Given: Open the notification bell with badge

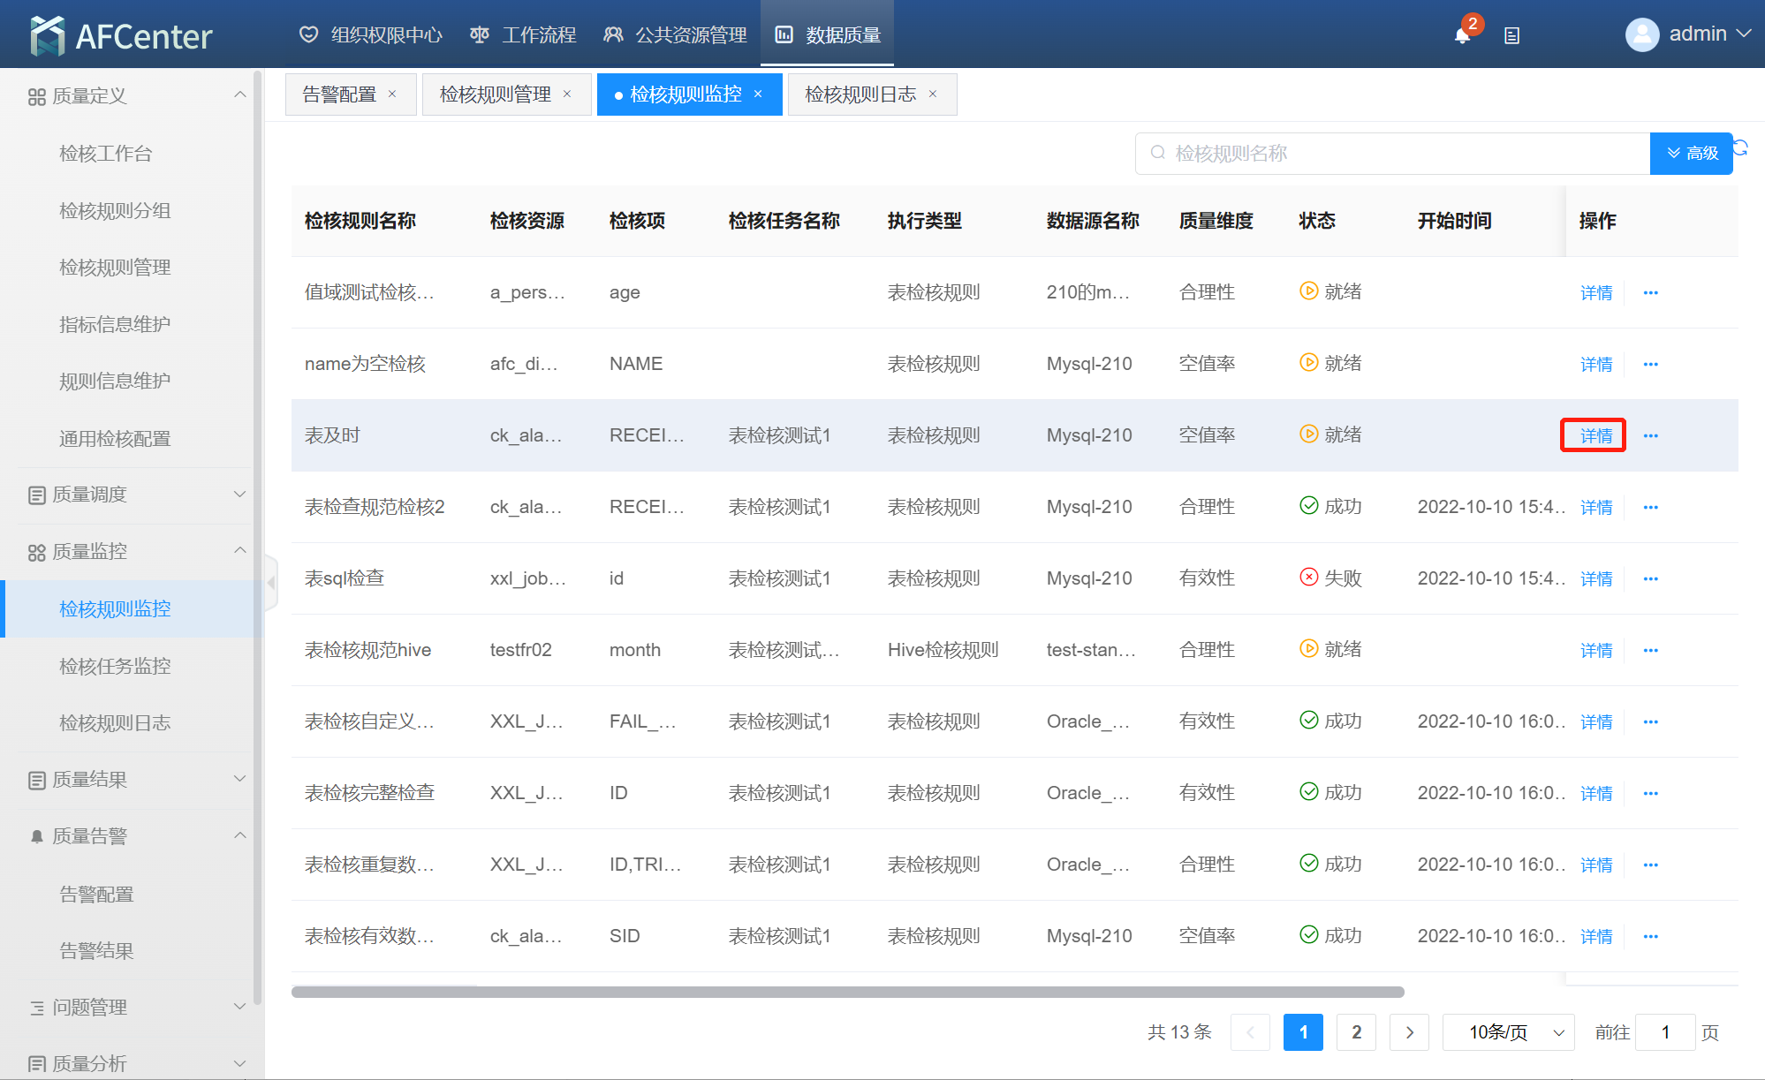Looking at the screenshot, I should [x=1462, y=35].
